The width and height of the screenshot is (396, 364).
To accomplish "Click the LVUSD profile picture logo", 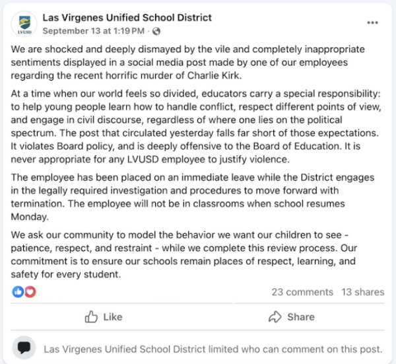I will pyautogui.click(x=24, y=24).
